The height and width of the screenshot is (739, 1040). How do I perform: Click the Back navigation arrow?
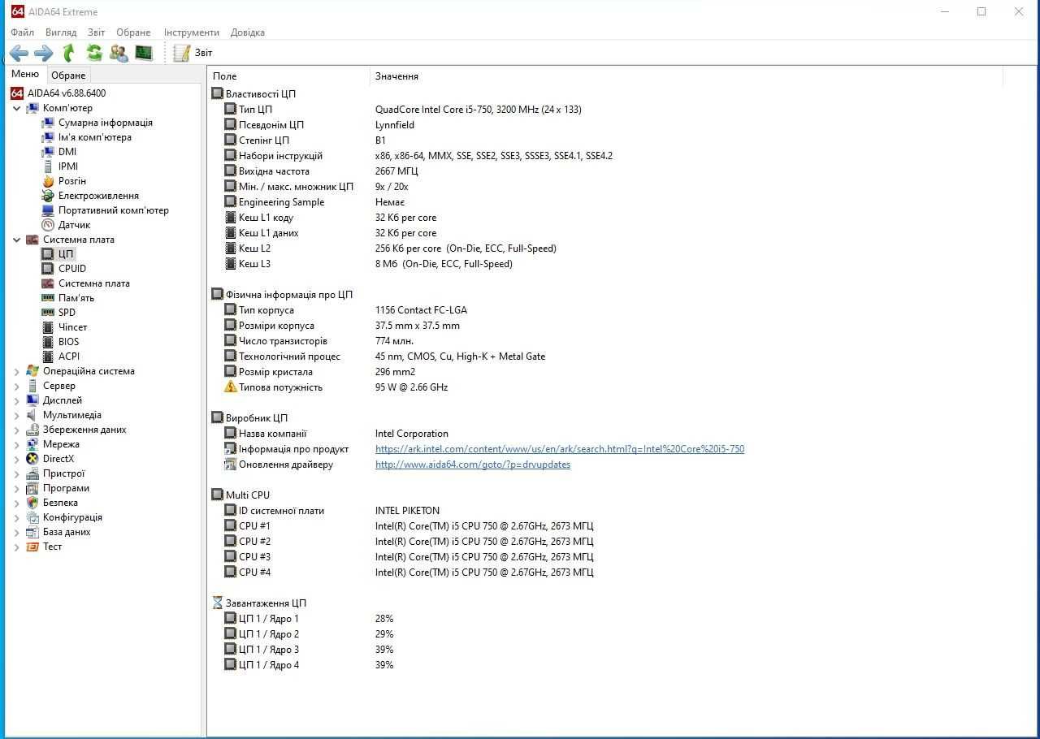coord(19,54)
